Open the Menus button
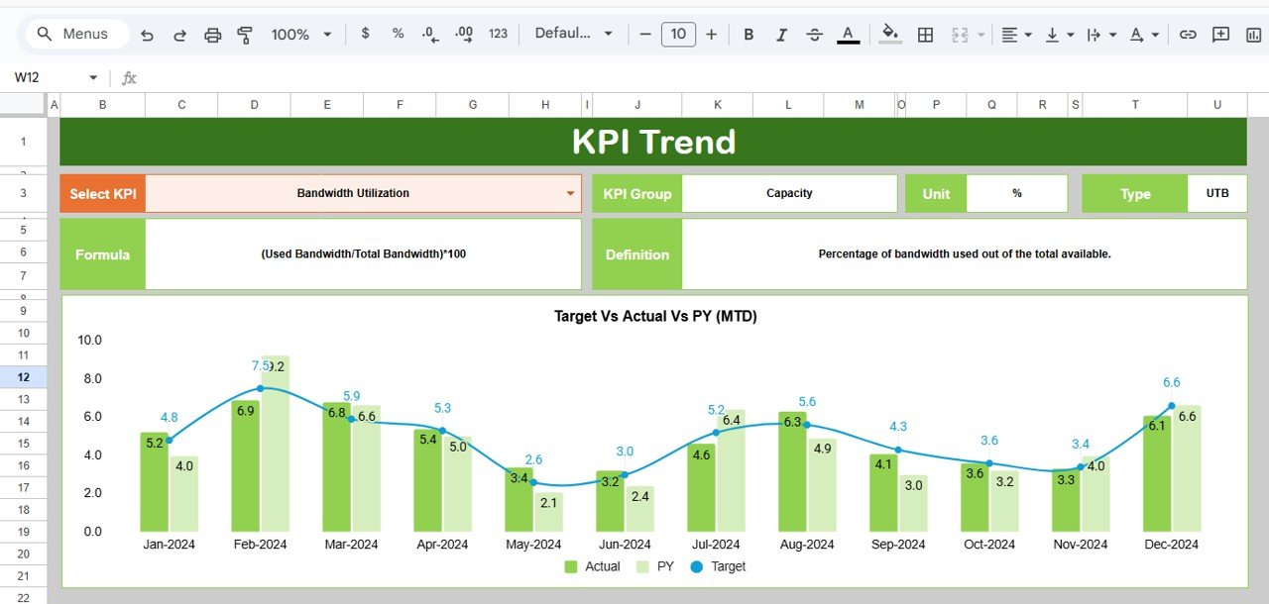The image size is (1269, 604). 76,33
